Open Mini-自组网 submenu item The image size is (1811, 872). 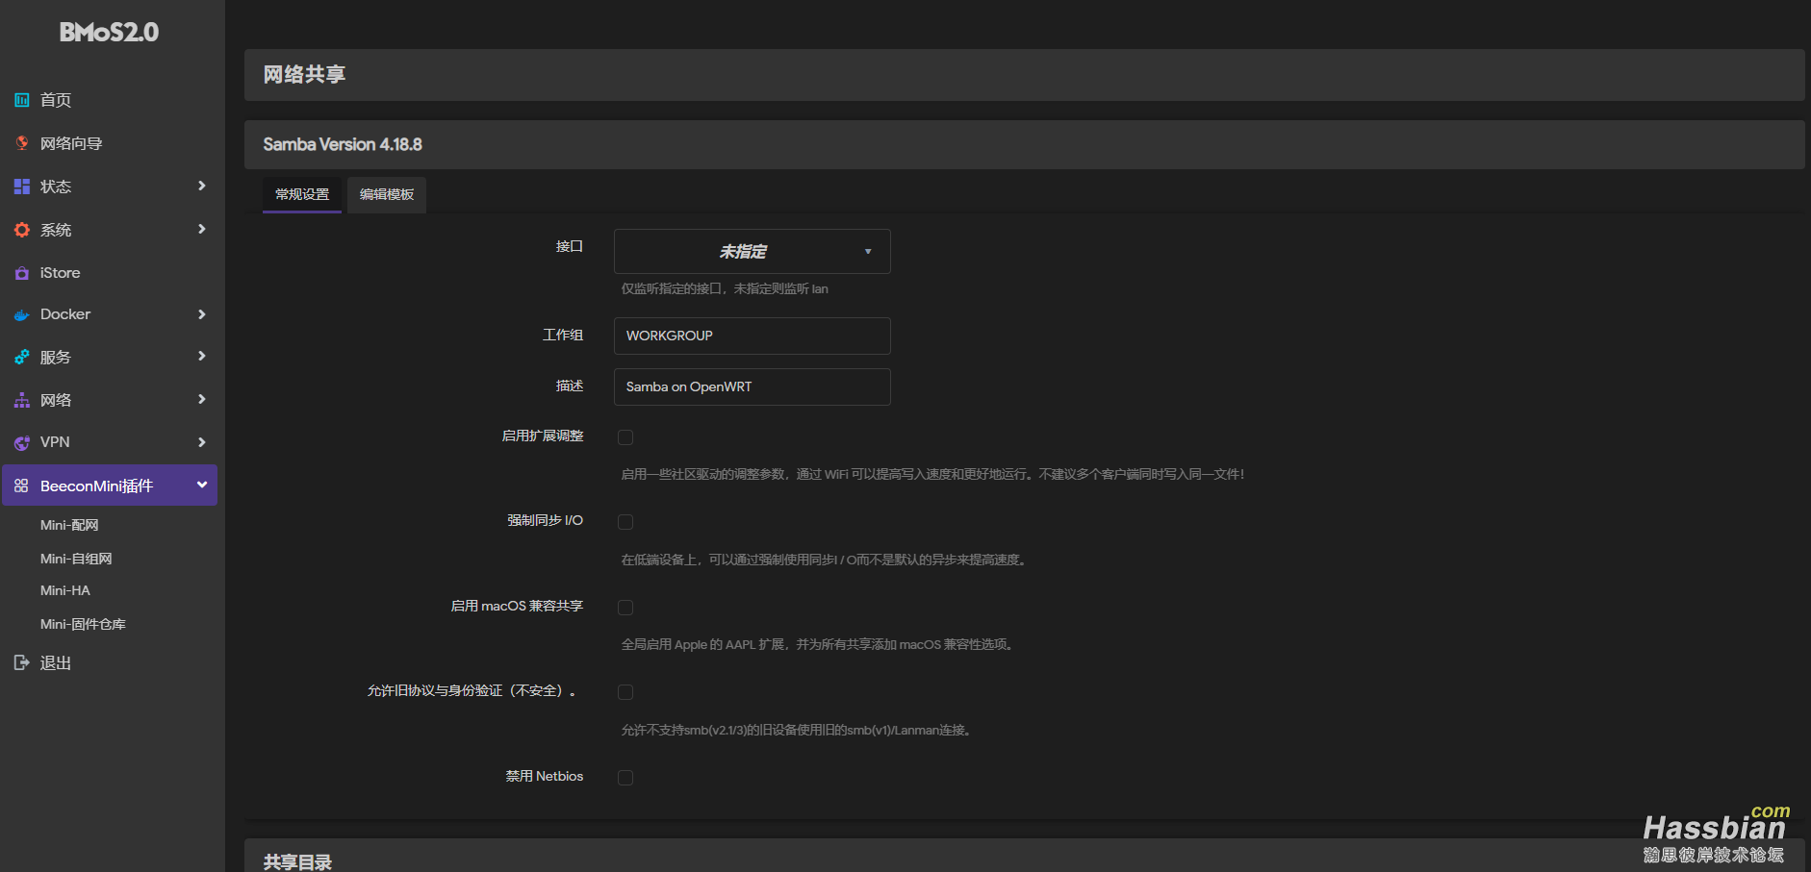pos(76,559)
